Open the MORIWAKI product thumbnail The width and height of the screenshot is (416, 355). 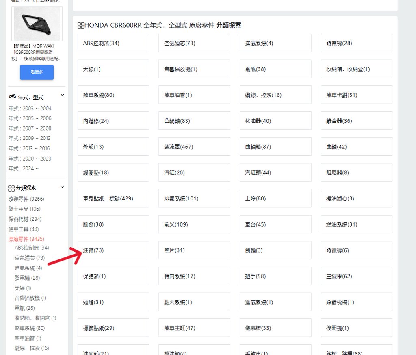click(x=37, y=24)
